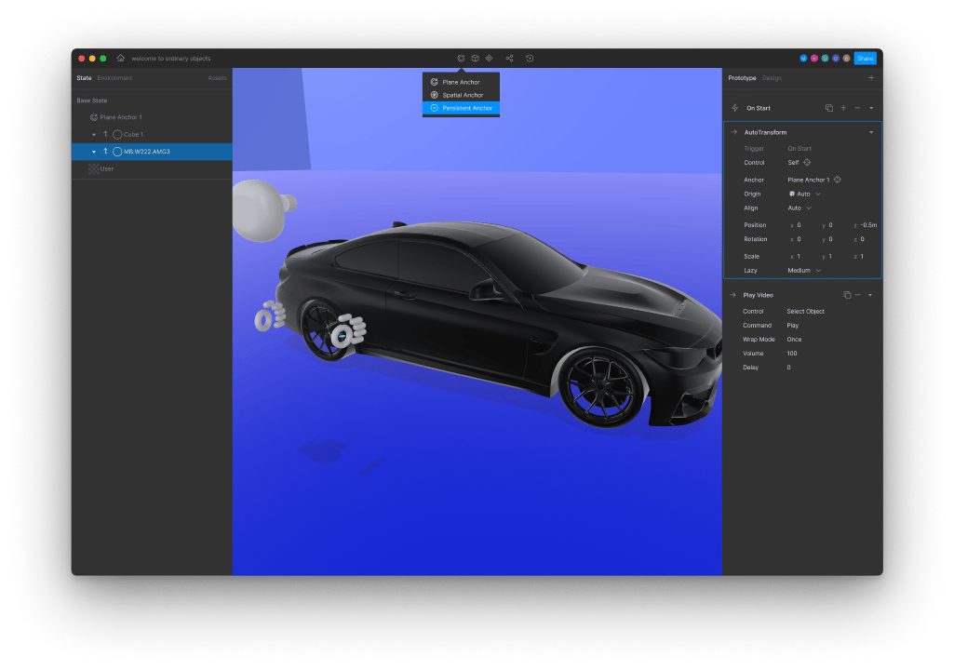The width and height of the screenshot is (954, 670).
Task: Open the Lazy Medium dropdown
Action: pos(805,271)
